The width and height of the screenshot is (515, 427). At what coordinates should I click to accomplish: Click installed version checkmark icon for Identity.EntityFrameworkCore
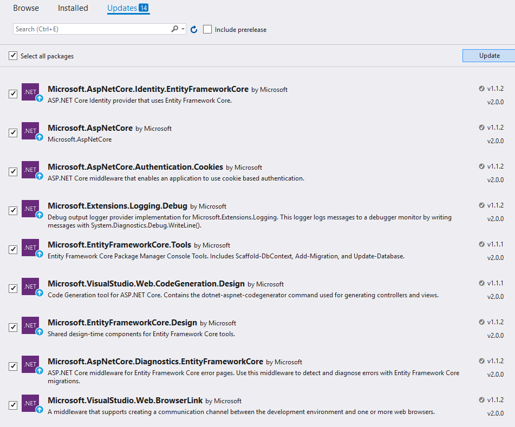click(481, 89)
